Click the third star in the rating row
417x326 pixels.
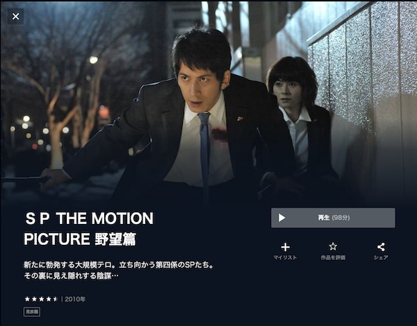coord(41,299)
